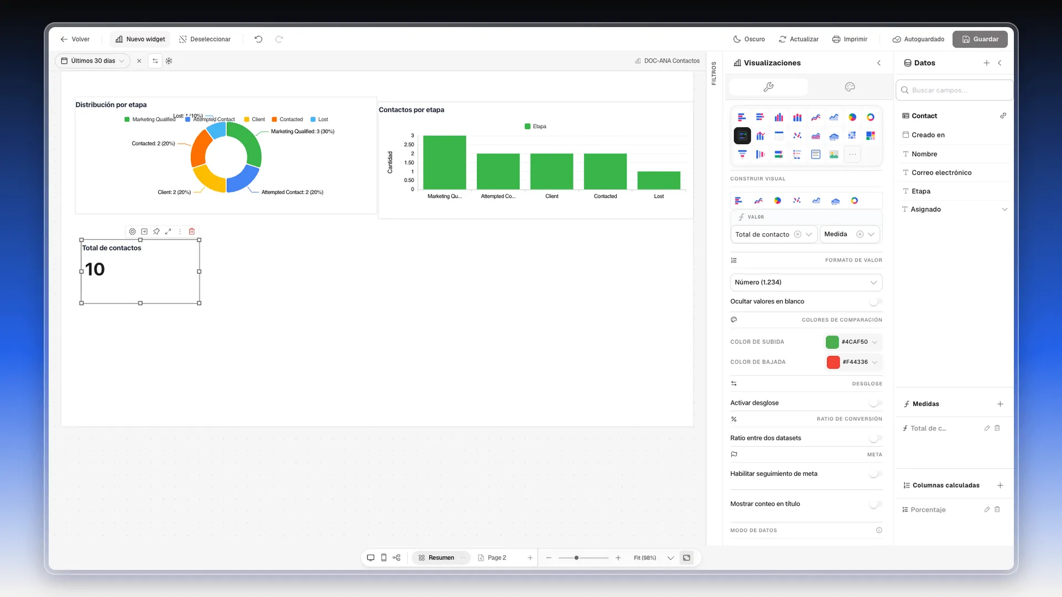The height and width of the screenshot is (597, 1062).
Task: Click the Guardar button
Action: pyautogui.click(x=980, y=39)
